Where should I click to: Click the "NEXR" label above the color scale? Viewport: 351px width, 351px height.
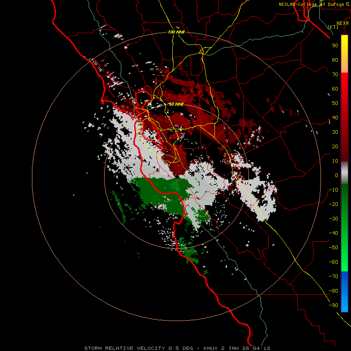(343, 23)
